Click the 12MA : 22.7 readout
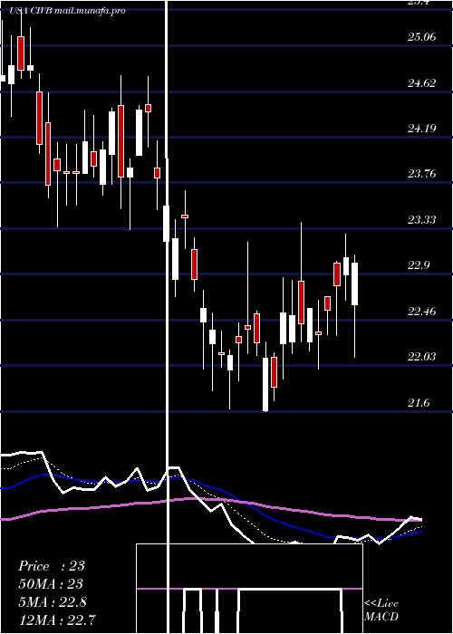This screenshot has height=634, width=453. tap(56, 620)
